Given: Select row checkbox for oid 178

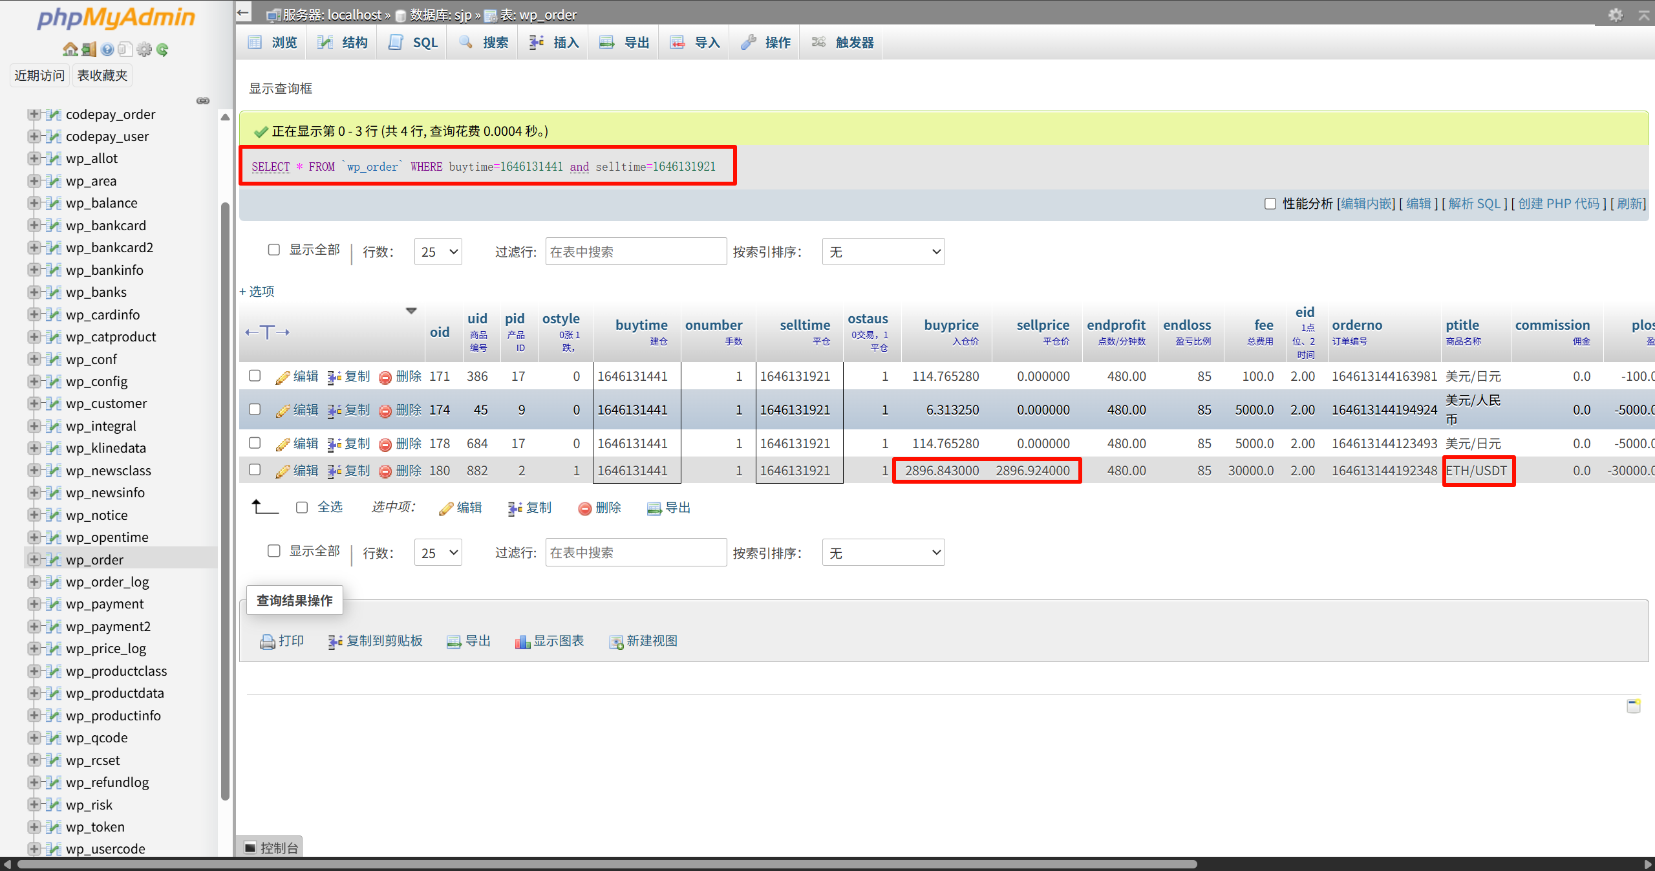Looking at the screenshot, I should pyautogui.click(x=255, y=443).
